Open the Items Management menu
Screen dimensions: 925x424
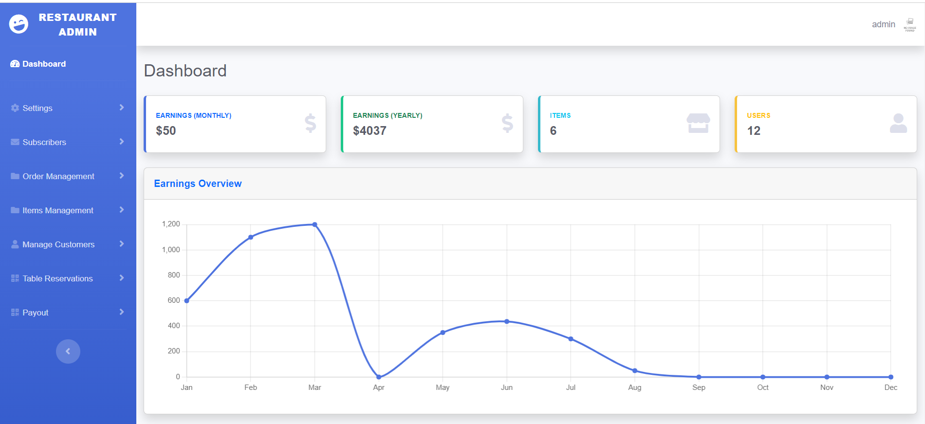pyautogui.click(x=58, y=210)
